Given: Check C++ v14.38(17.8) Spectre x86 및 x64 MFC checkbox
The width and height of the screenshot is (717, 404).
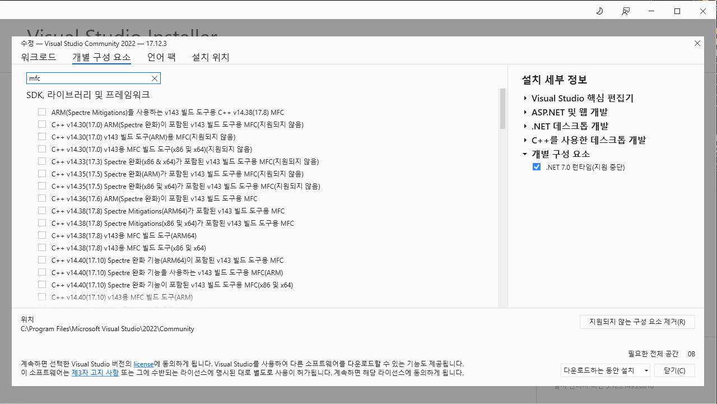Looking at the screenshot, I should tap(42, 223).
